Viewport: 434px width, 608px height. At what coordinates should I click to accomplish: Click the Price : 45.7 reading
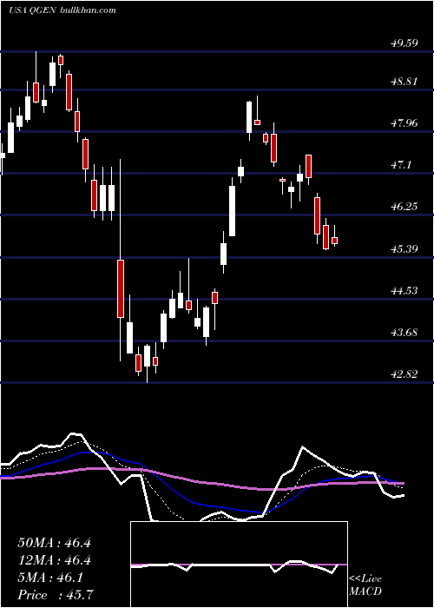(56, 595)
